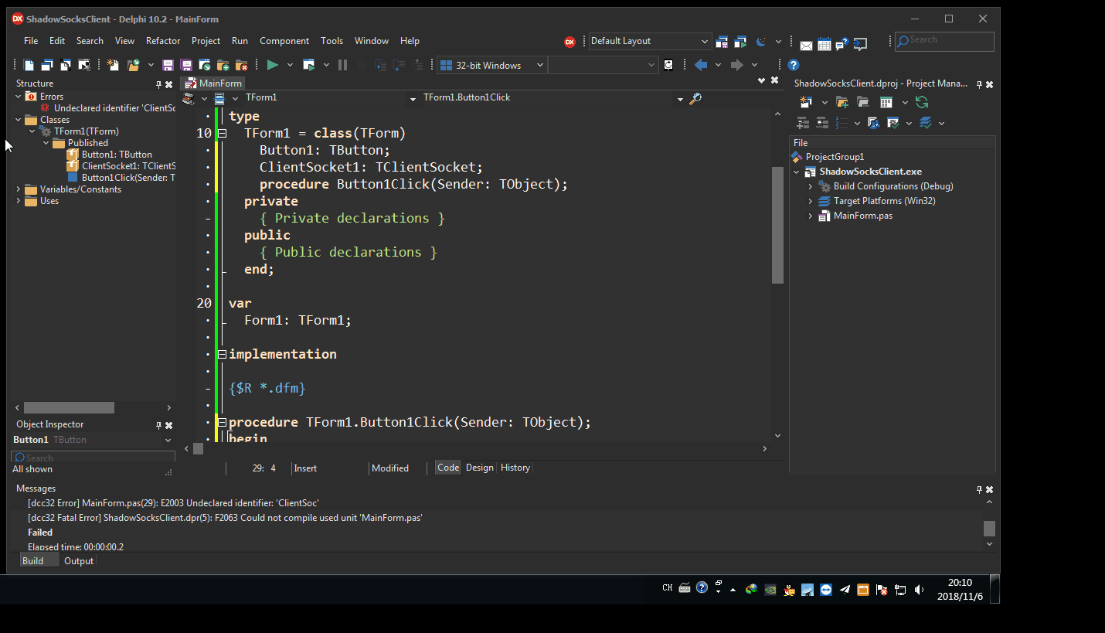Click the History button below the editor

point(515,467)
